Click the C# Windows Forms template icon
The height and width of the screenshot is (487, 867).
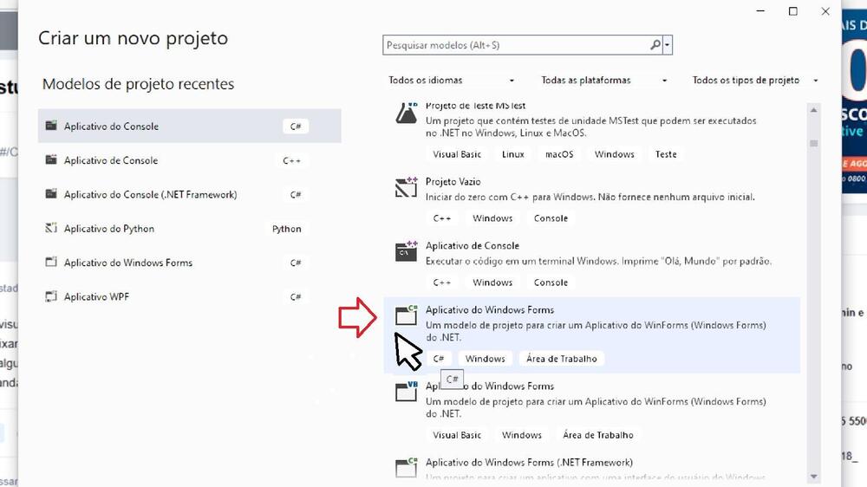pos(407,315)
